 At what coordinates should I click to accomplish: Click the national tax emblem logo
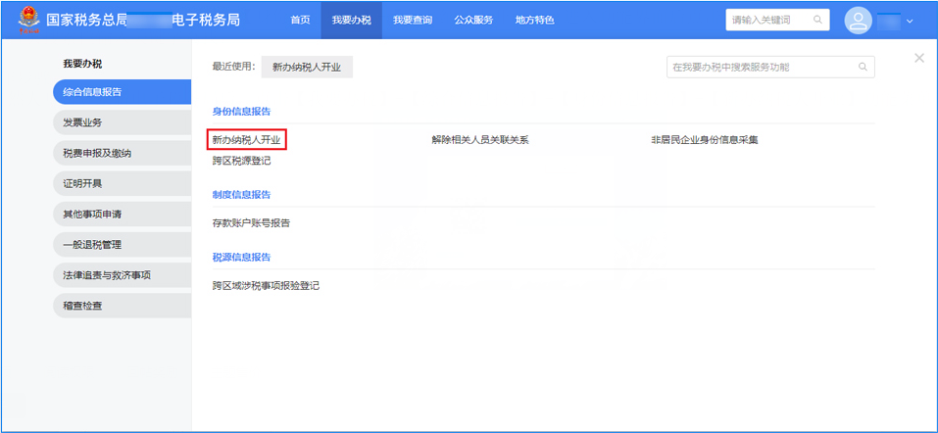25,20
